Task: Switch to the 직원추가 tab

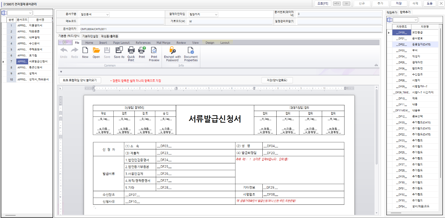Action: pyautogui.click(x=392, y=12)
